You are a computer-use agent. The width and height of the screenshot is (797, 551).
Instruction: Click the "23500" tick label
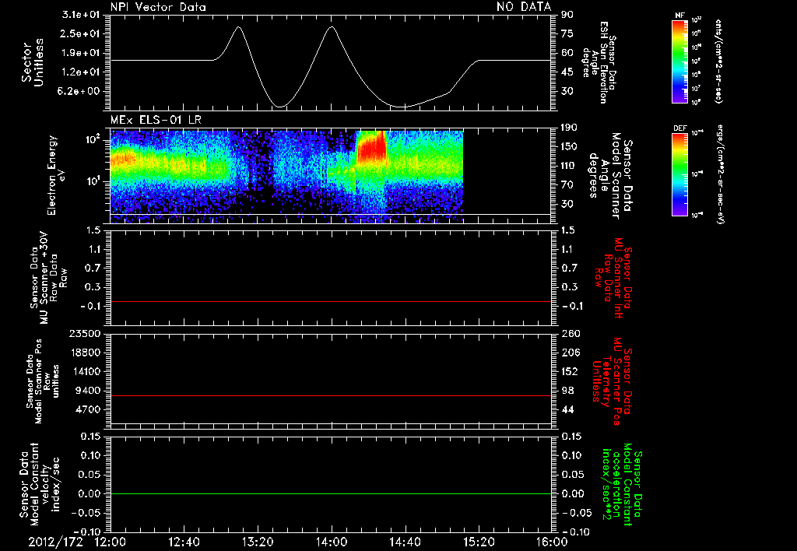[85, 334]
